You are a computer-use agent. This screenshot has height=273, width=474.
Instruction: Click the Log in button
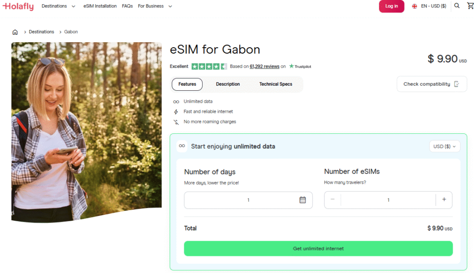pos(391,6)
